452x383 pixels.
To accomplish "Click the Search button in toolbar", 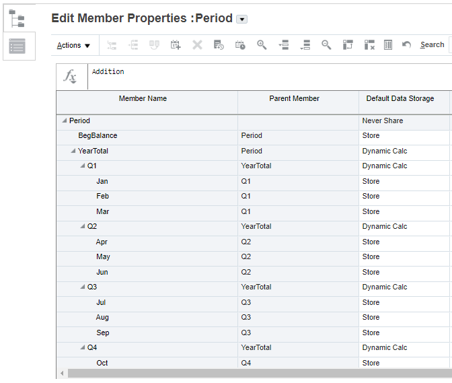I will [x=432, y=45].
